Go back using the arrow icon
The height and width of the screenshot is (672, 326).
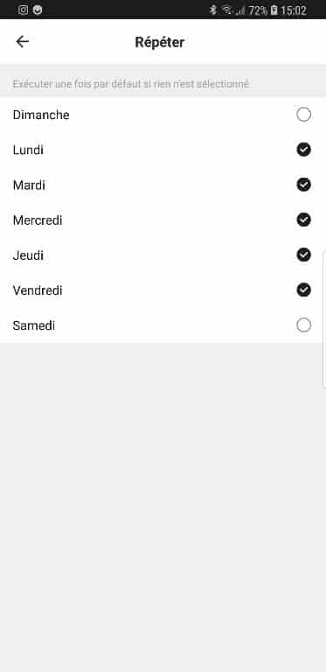(22, 42)
